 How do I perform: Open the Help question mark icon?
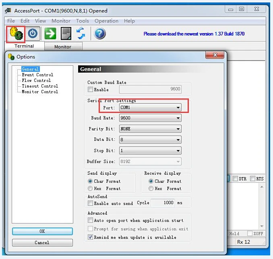[100, 33]
